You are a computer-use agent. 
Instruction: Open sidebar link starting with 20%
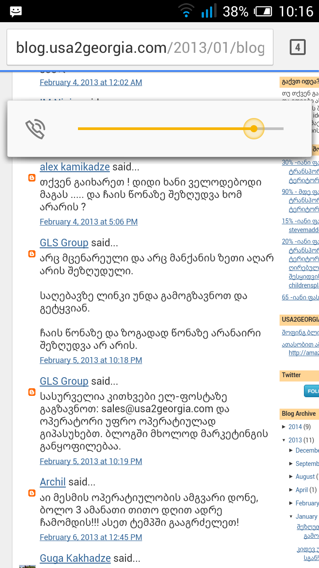[300, 263]
